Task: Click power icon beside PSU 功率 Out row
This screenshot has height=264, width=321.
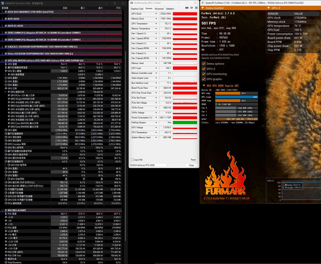Action: point(6,256)
